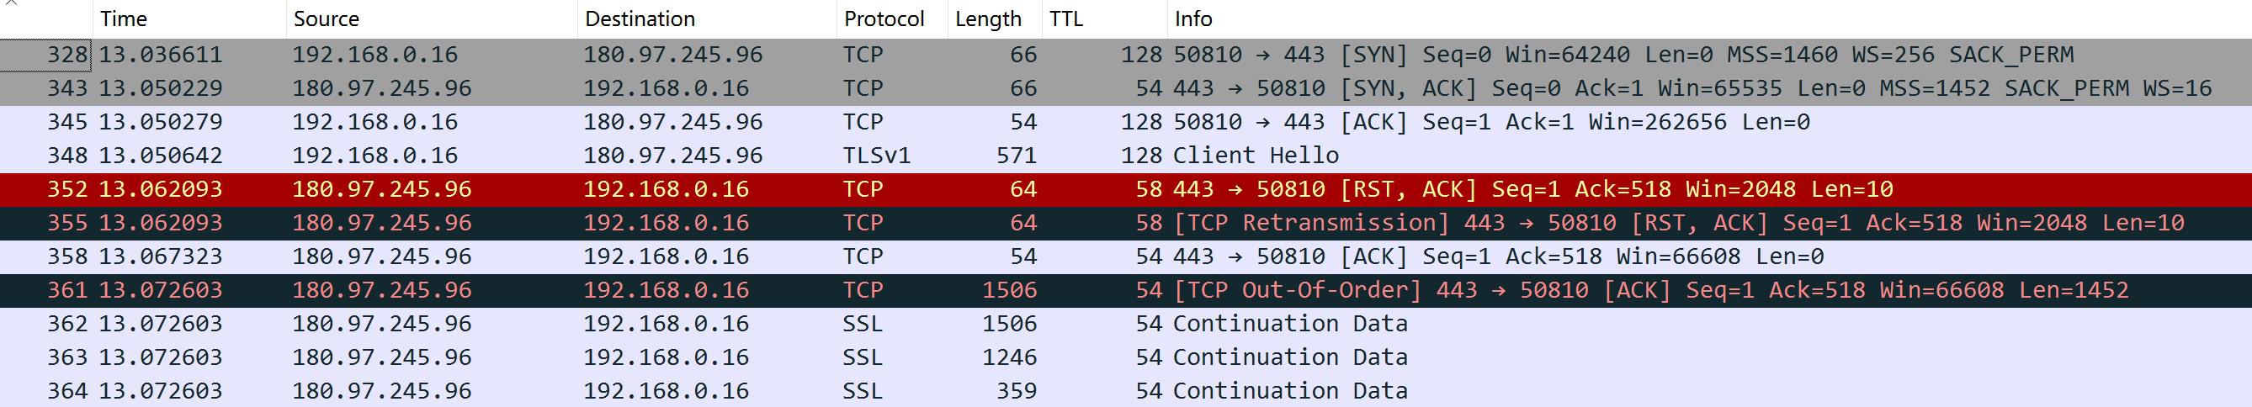This screenshot has width=2252, height=407.
Task: Click the source IP cell of packet 364
Action: (x=381, y=390)
